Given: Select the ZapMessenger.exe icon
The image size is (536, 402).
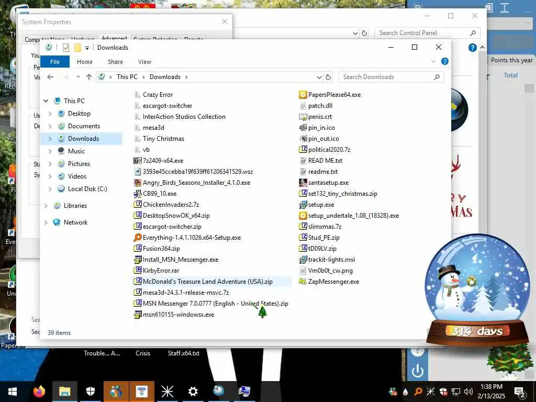Looking at the screenshot, I should click(x=303, y=281).
